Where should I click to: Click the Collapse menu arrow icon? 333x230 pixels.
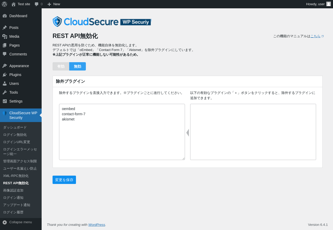tap(5, 222)
